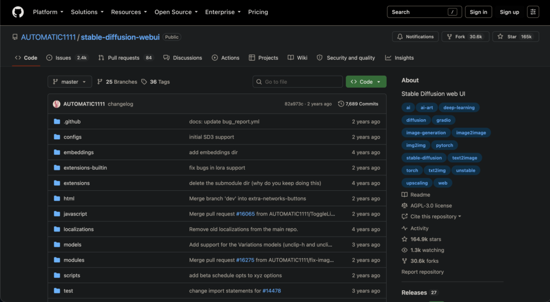Expand the Enterprise menu
The image size is (550, 302).
click(223, 12)
